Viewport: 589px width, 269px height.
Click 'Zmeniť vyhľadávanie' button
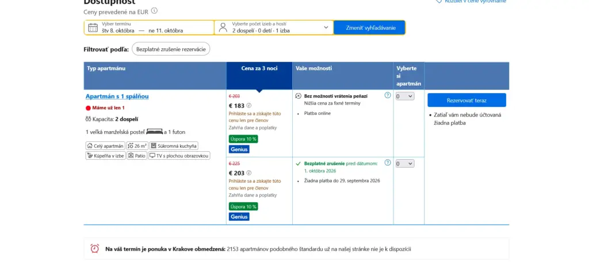coord(370,28)
